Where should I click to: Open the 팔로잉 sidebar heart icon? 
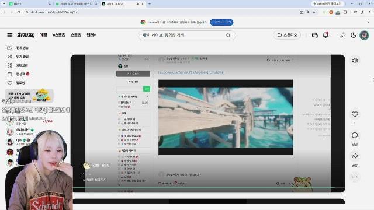click(10, 83)
